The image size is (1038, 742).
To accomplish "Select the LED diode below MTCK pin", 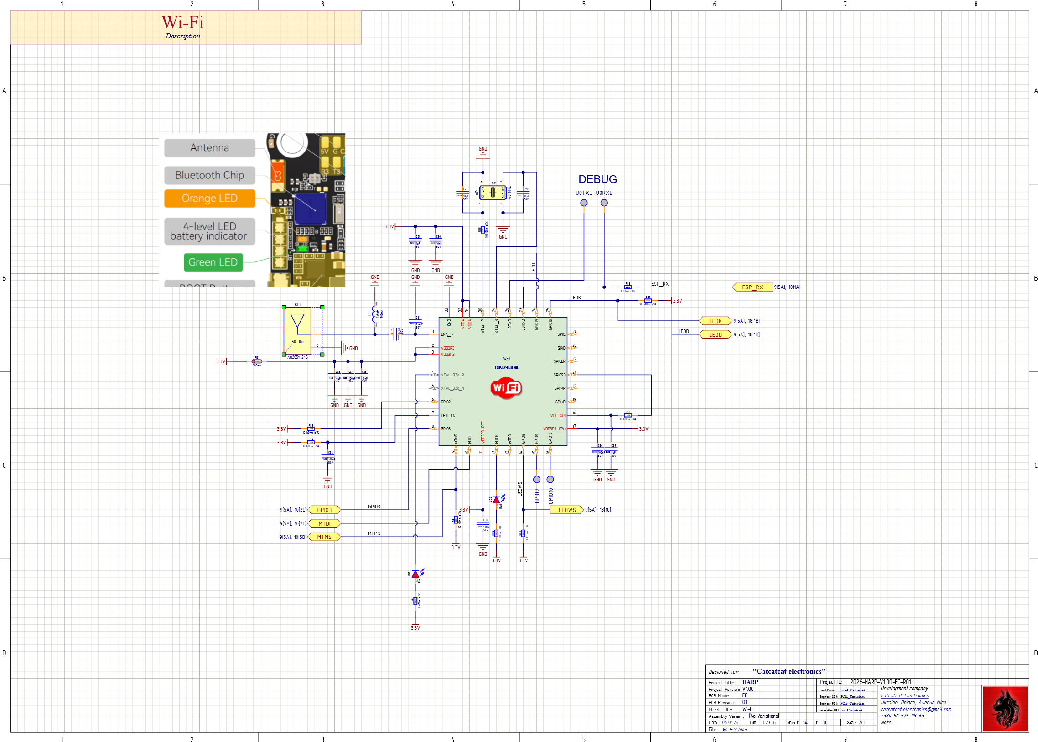I will pos(496,499).
